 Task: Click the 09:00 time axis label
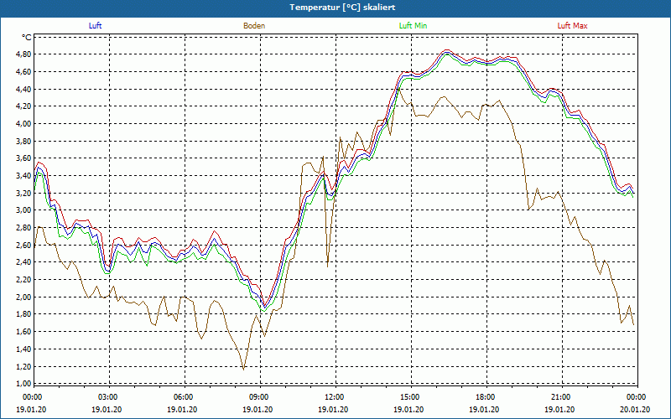[260, 397]
